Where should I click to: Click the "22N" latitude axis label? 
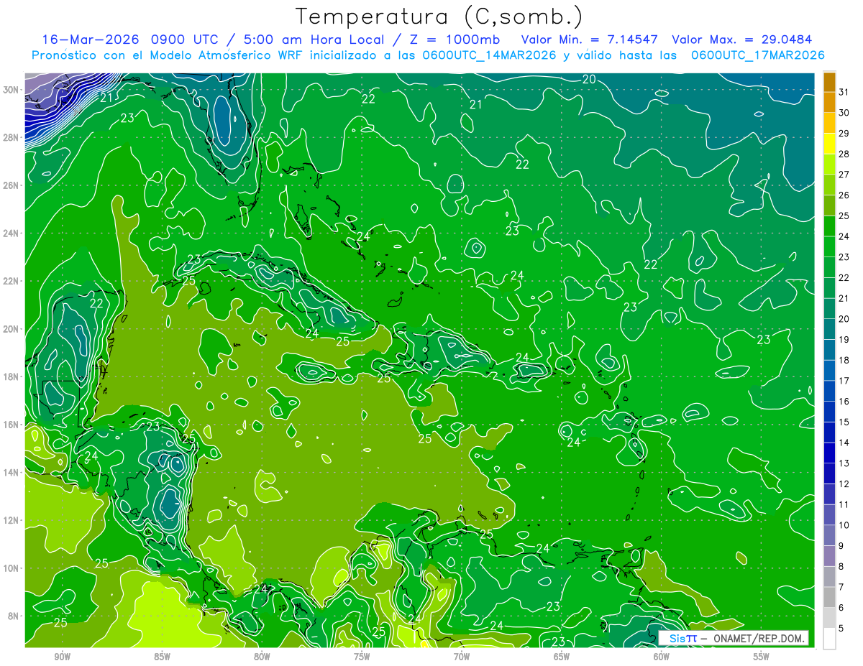point(12,281)
